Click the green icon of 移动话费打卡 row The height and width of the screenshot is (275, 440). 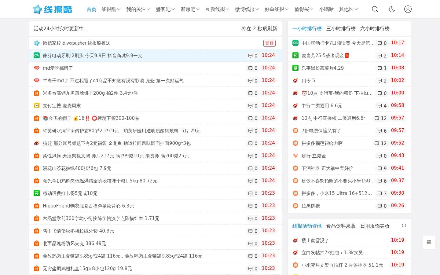[x=37, y=193]
